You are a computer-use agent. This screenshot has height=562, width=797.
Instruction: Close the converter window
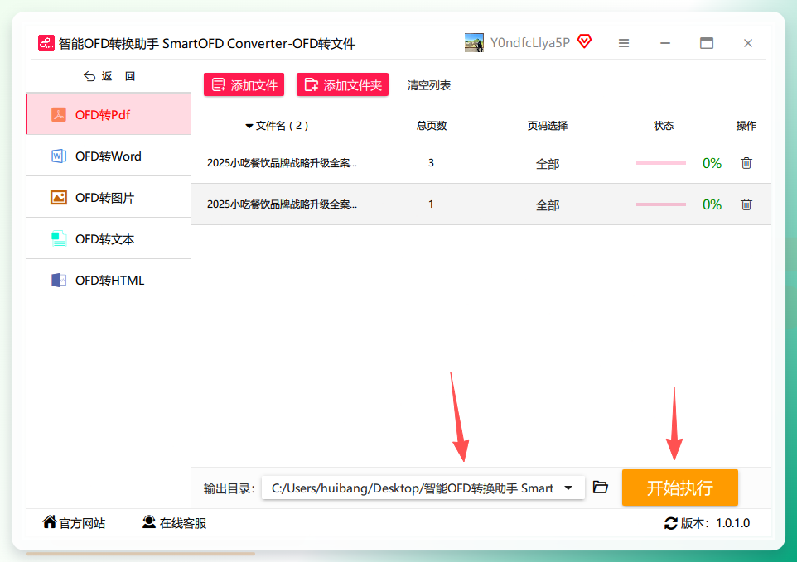(x=747, y=43)
